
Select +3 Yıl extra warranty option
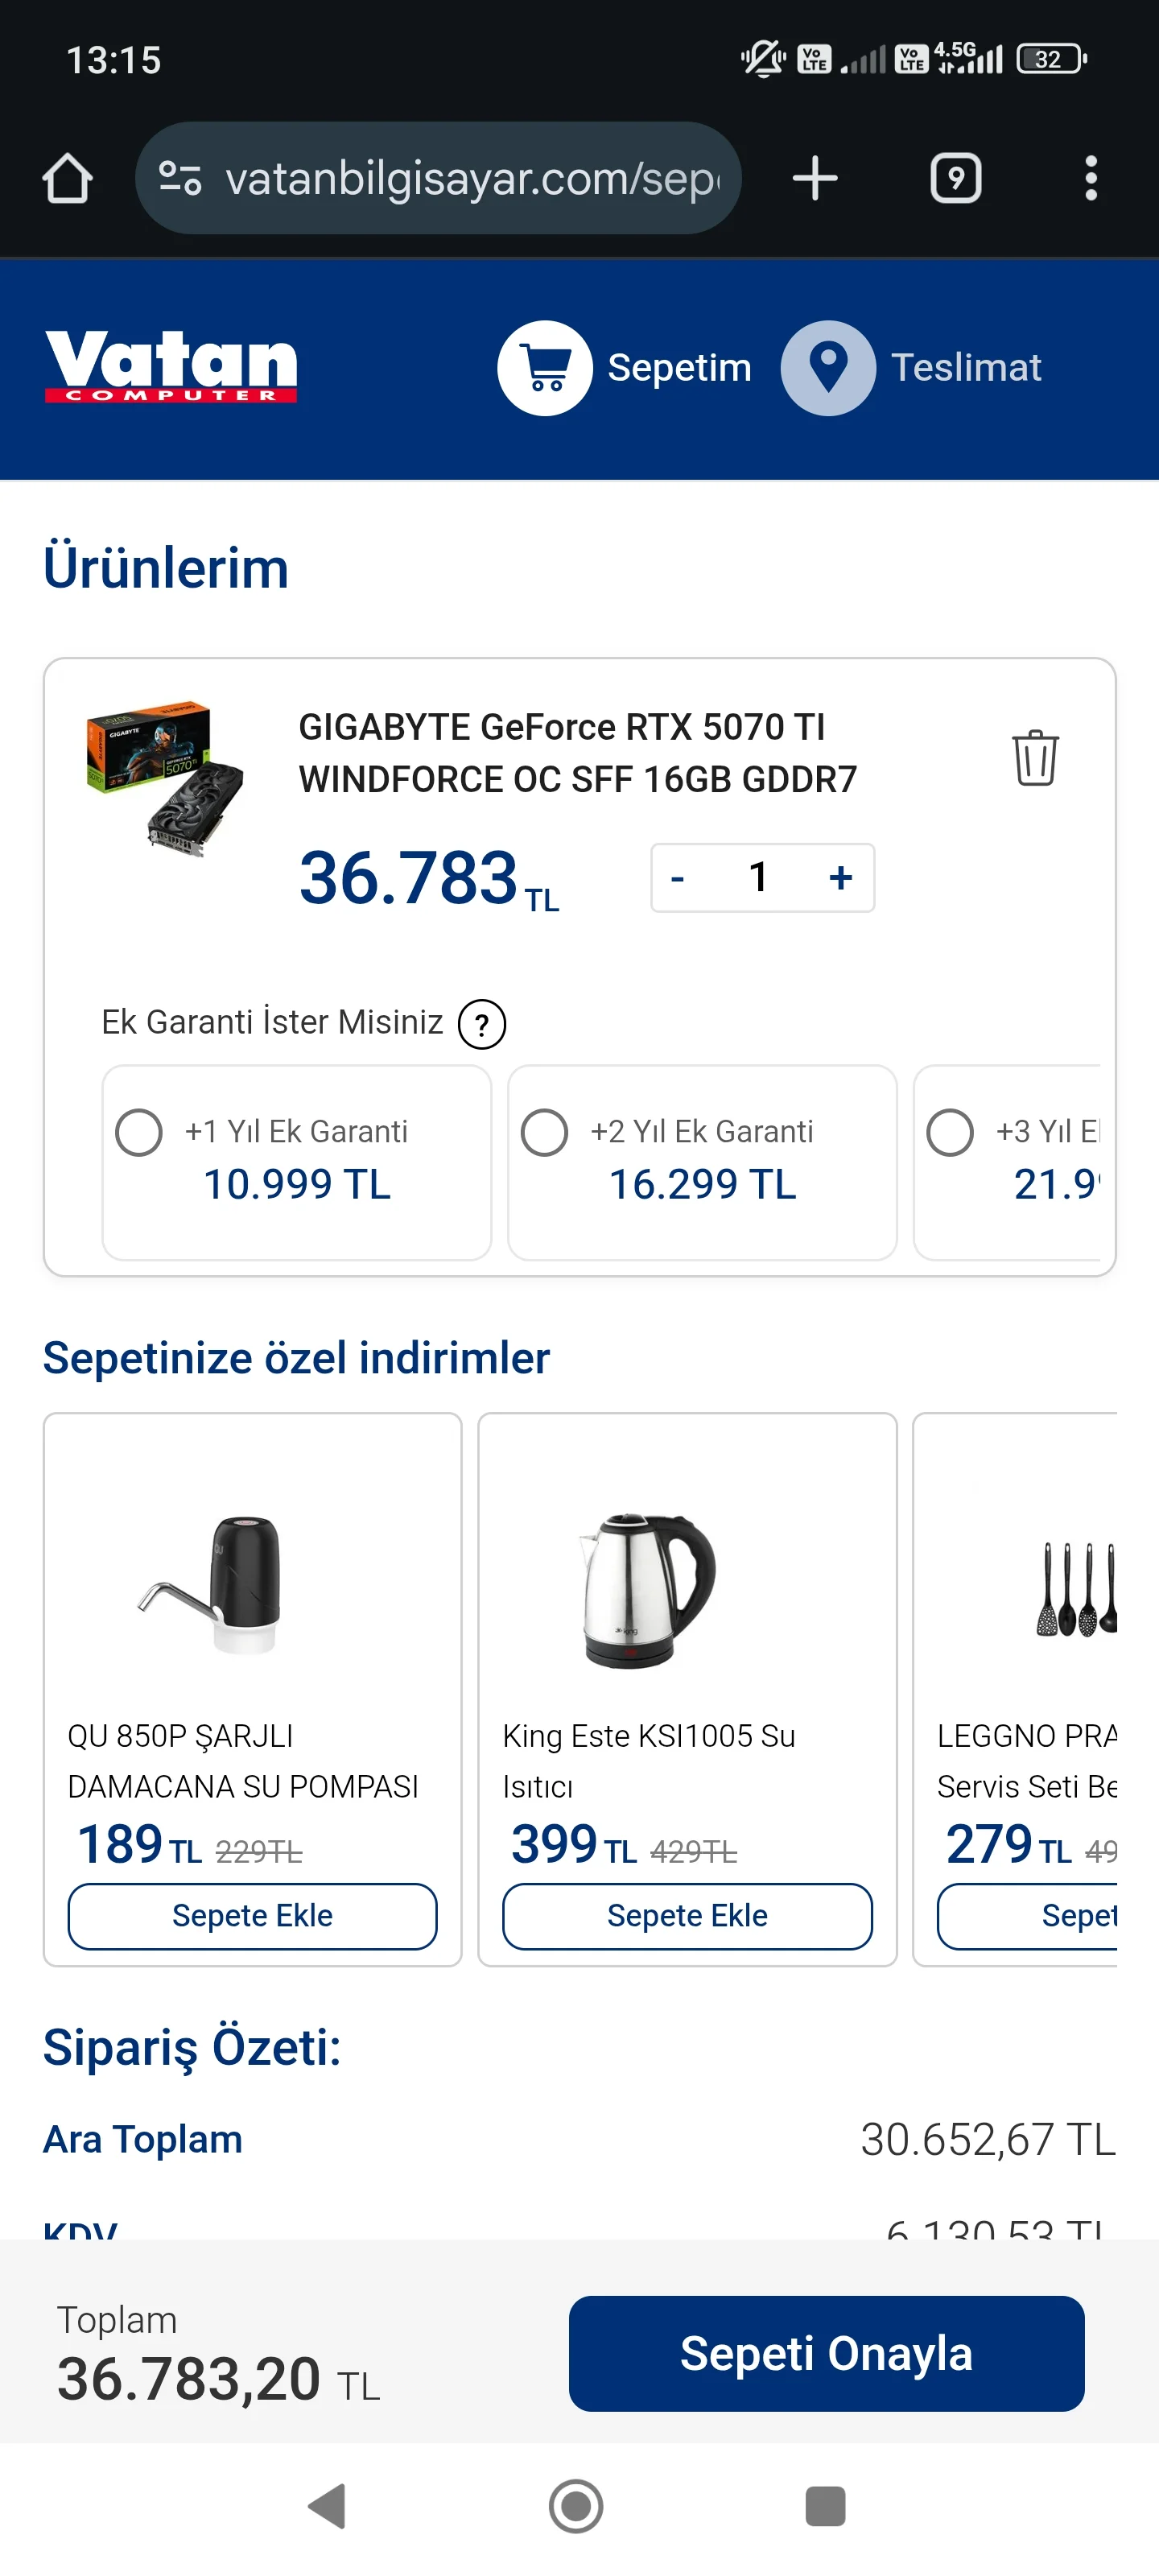950,1133
